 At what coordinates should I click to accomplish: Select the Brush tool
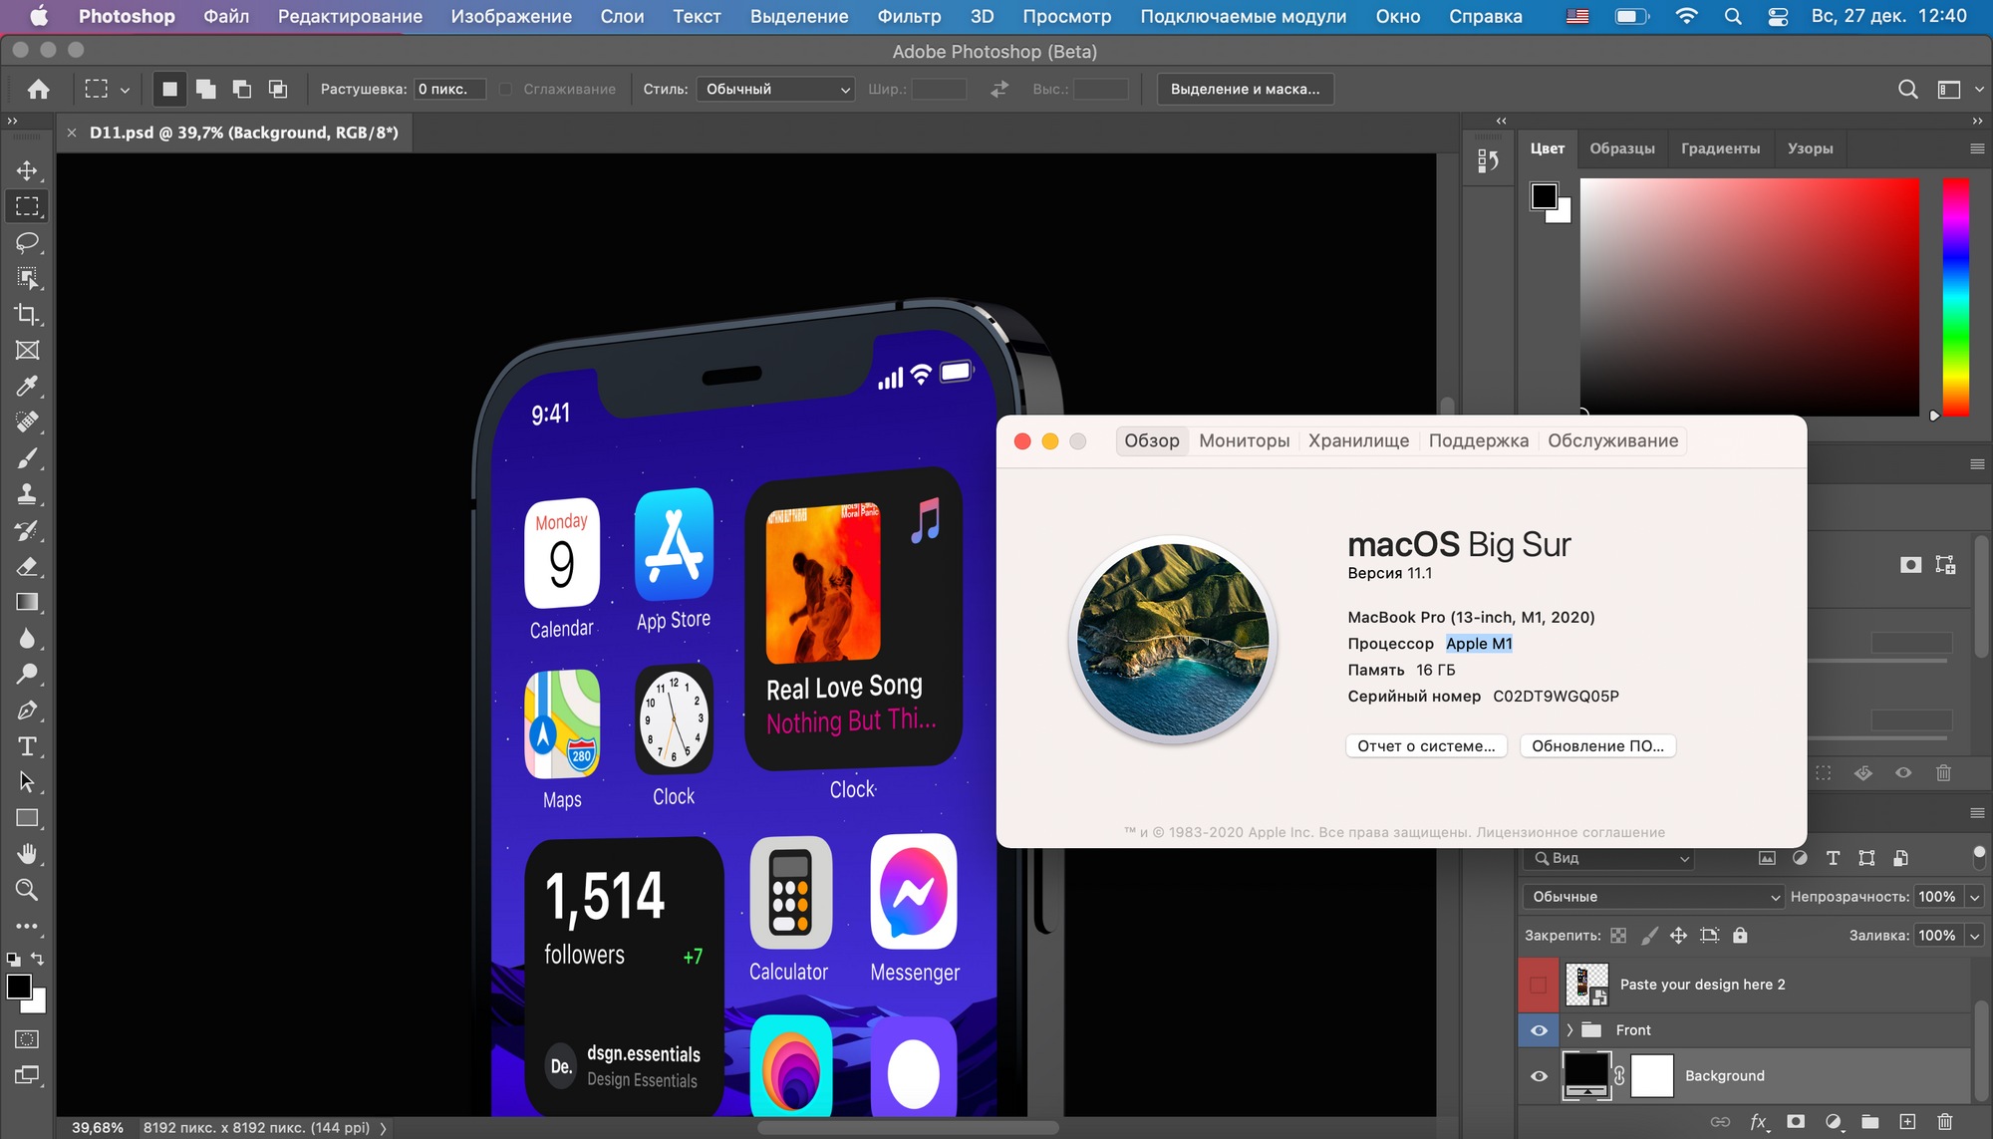[x=27, y=457]
